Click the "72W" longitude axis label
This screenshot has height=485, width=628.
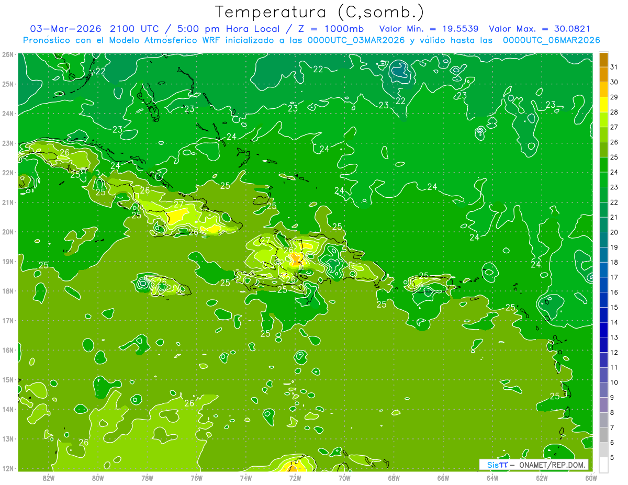click(x=295, y=478)
